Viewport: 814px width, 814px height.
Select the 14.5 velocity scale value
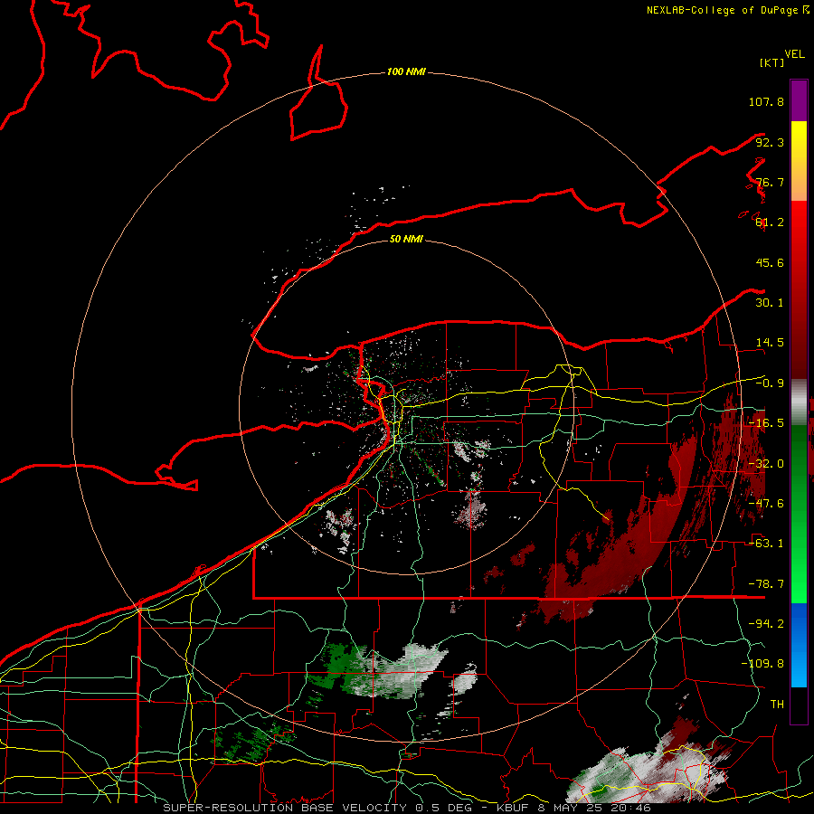point(770,343)
